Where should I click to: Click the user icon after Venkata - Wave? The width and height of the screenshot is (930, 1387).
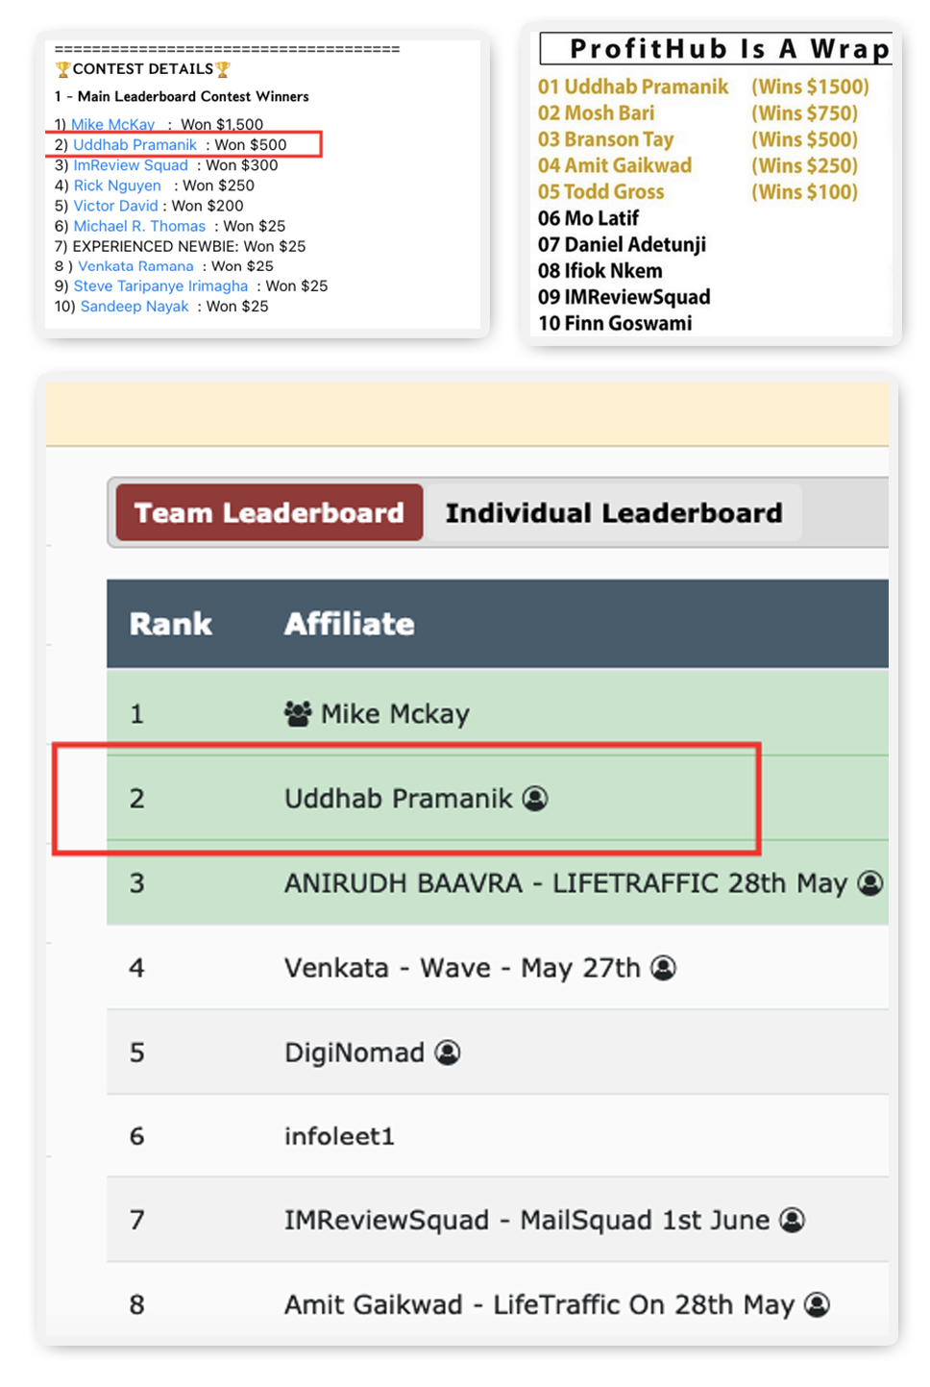coord(663,967)
